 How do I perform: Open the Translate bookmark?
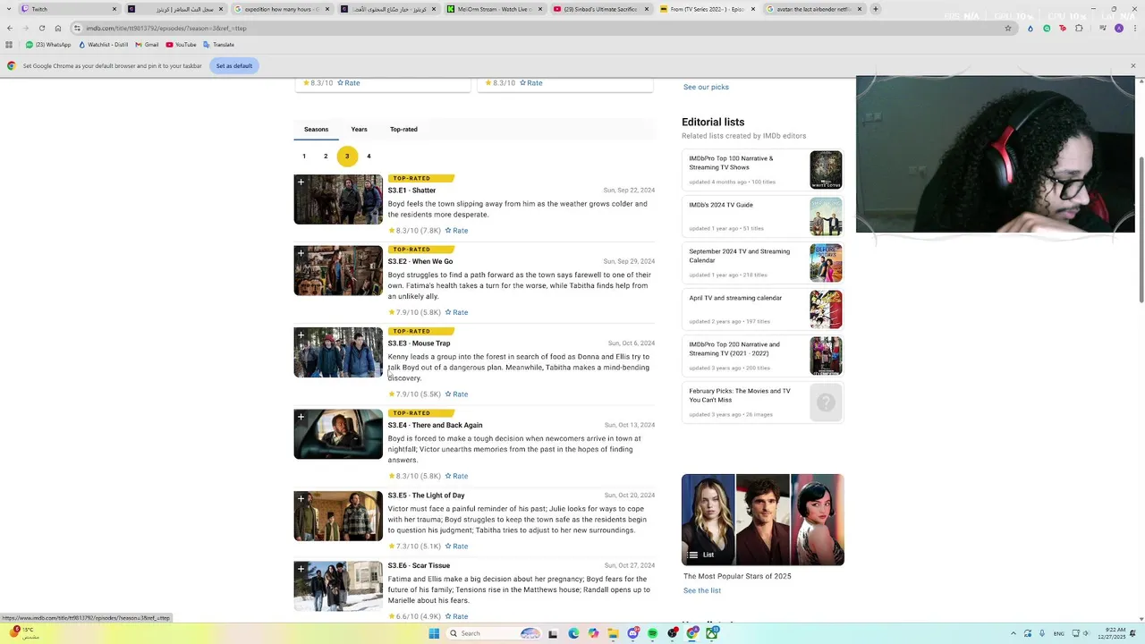tap(219, 45)
